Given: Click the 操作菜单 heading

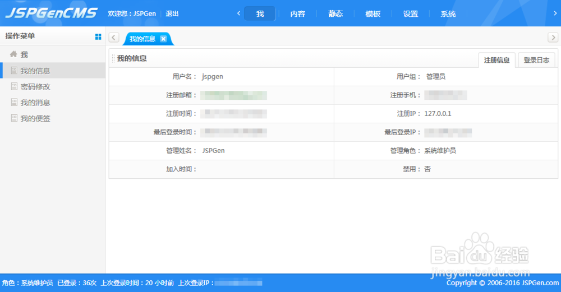Looking at the screenshot, I should pos(20,36).
